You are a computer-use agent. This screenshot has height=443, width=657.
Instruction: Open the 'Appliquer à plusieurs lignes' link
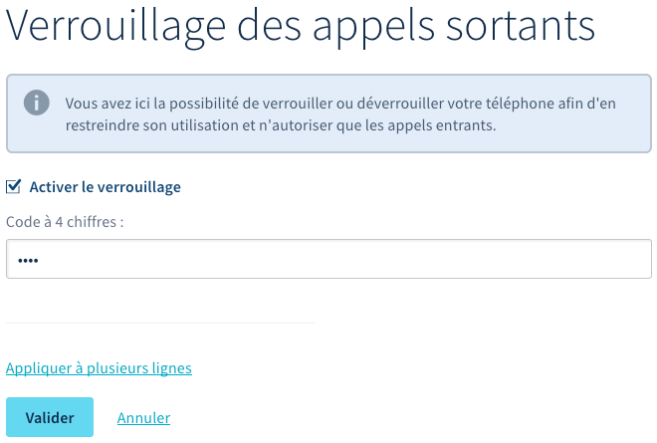coord(99,368)
